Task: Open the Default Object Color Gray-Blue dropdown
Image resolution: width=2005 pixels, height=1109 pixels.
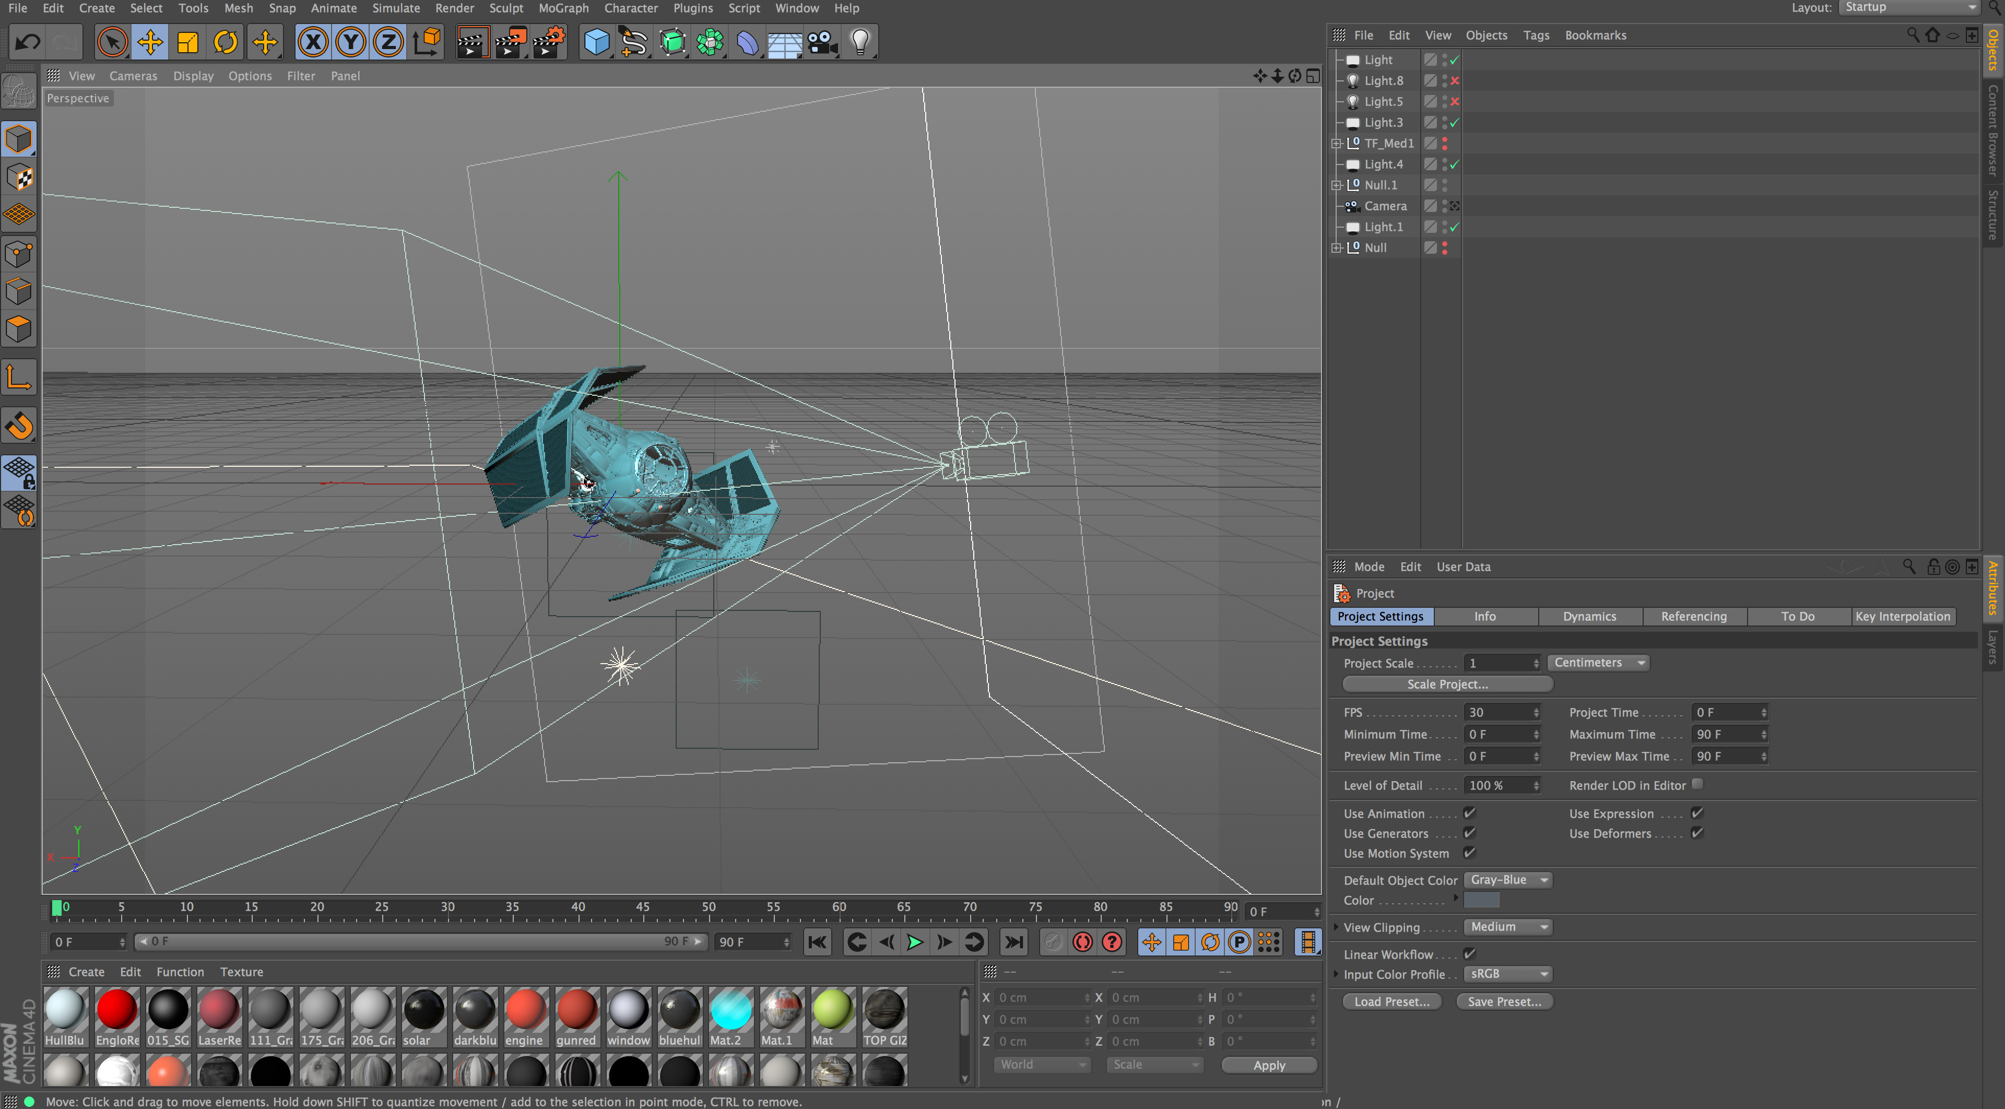Action: [1507, 879]
